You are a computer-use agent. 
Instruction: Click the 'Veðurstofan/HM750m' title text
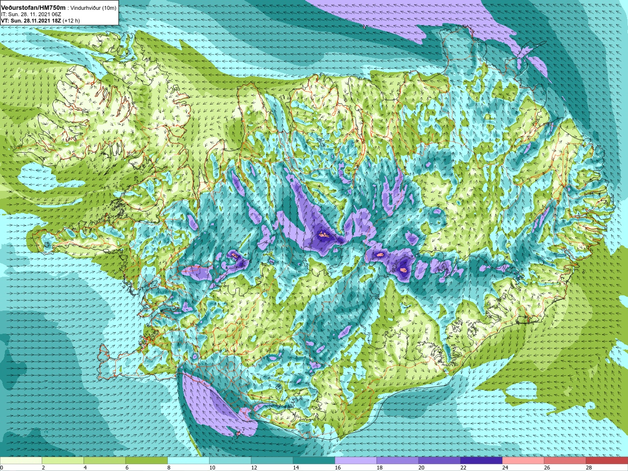tap(33, 7)
